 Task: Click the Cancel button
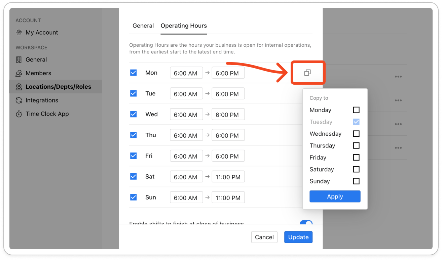[264, 237]
